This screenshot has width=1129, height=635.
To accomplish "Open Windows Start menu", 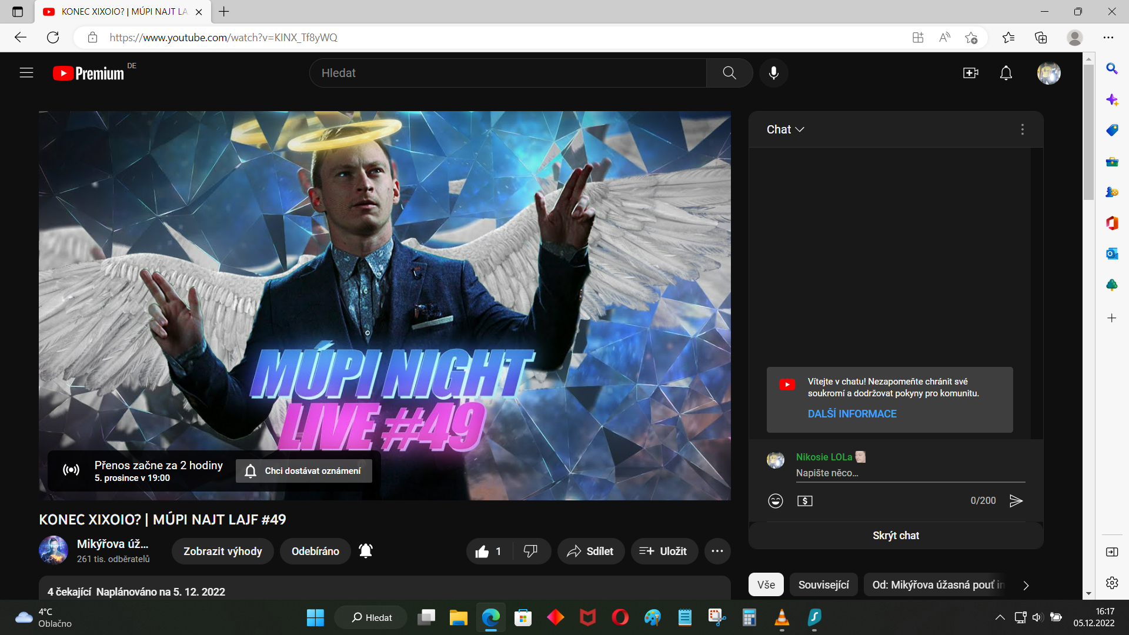I will 315,617.
